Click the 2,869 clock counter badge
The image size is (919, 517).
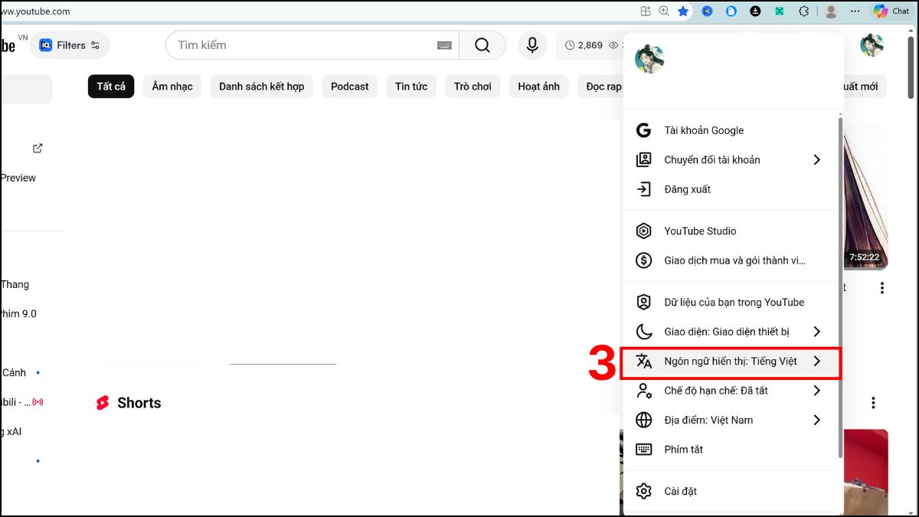[x=584, y=45]
